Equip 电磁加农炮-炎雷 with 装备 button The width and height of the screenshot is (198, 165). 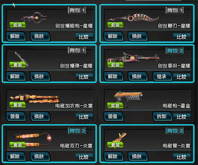point(16,116)
